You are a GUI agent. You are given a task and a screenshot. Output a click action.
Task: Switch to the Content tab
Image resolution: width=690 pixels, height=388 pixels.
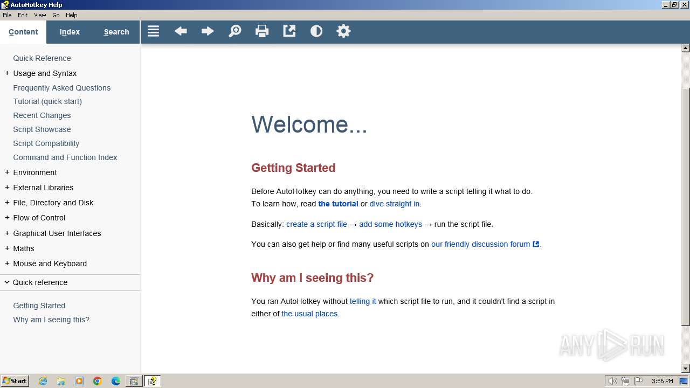pyautogui.click(x=23, y=32)
